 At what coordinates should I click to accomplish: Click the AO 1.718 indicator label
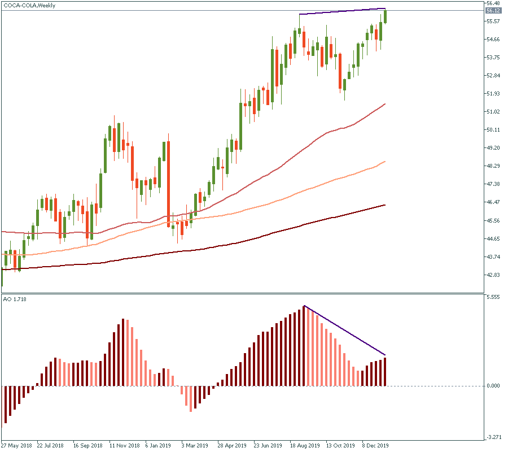tap(15, 298)
